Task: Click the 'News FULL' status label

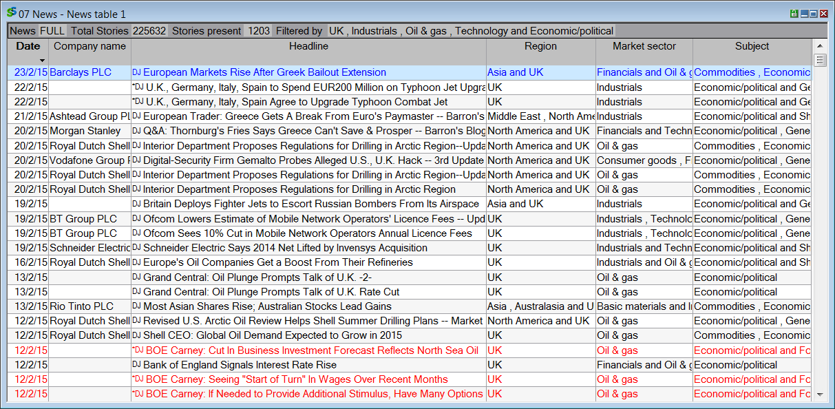Action: click(37, 31)
